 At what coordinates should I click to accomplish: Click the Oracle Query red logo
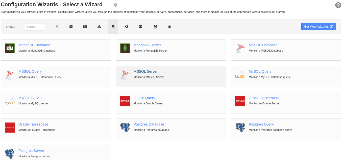[x=125, y=101]
